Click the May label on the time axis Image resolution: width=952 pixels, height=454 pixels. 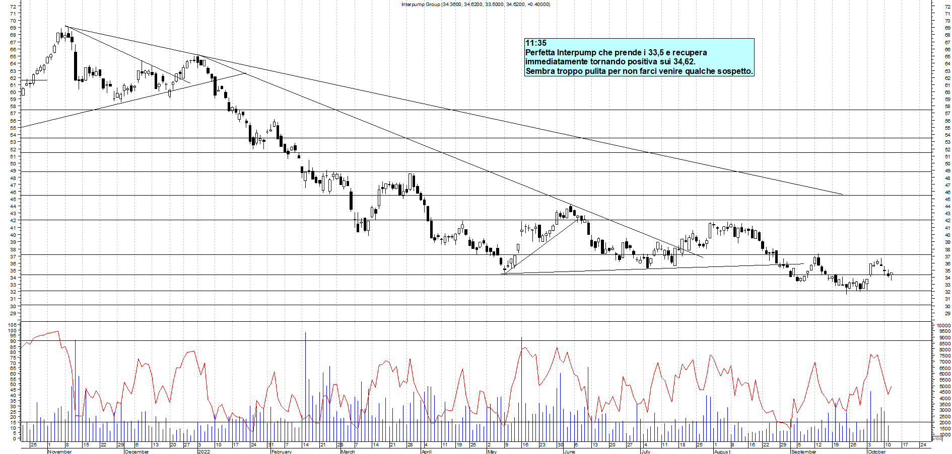[492, 451]
